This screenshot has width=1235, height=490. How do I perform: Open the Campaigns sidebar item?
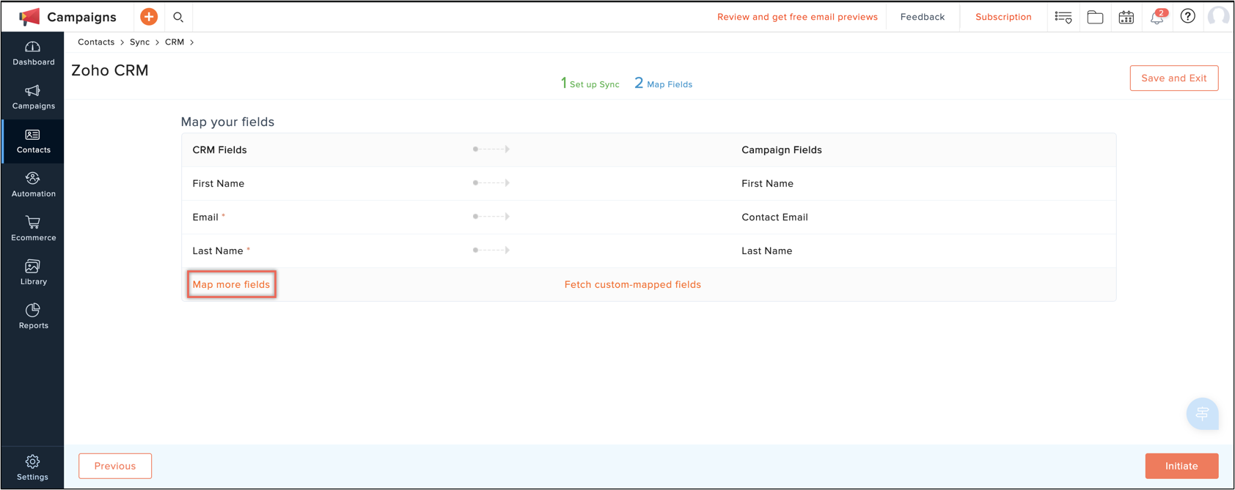(33, 97)
